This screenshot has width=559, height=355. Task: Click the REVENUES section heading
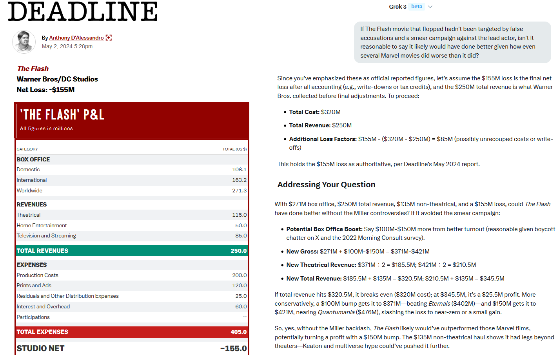click(x=32, y=205)
